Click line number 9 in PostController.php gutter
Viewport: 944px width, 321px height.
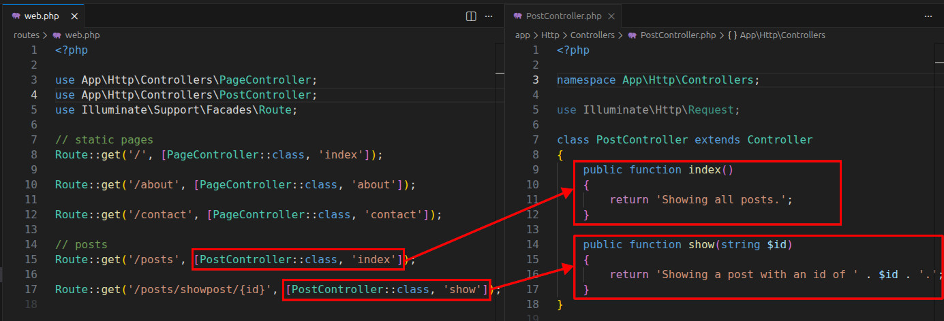[x=535, y=169]
